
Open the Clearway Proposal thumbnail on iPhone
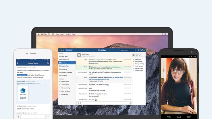click(x=23, y=94)
